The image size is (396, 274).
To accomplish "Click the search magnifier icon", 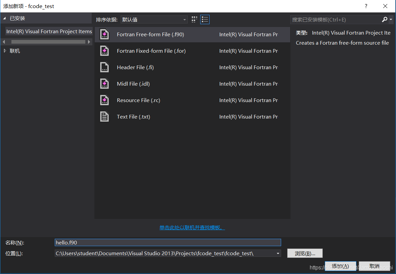I will click(x=384, y=19).
